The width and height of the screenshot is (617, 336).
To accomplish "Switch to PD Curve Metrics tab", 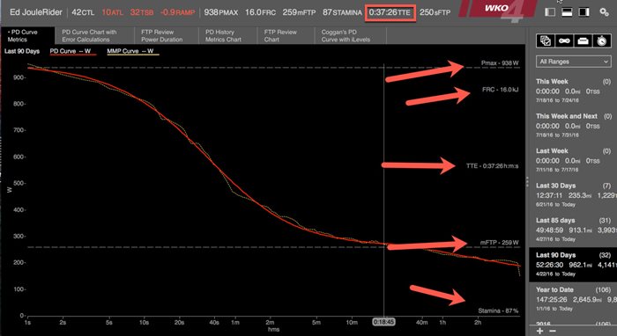I will coord(27,36).
